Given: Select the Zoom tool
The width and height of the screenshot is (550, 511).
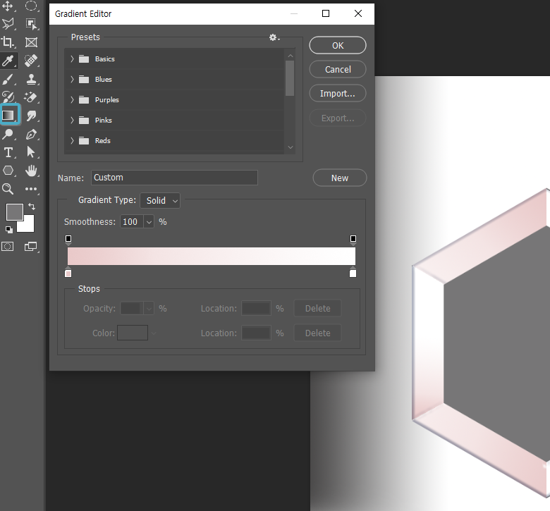Looking at the screenshot, I should point(8,189).
